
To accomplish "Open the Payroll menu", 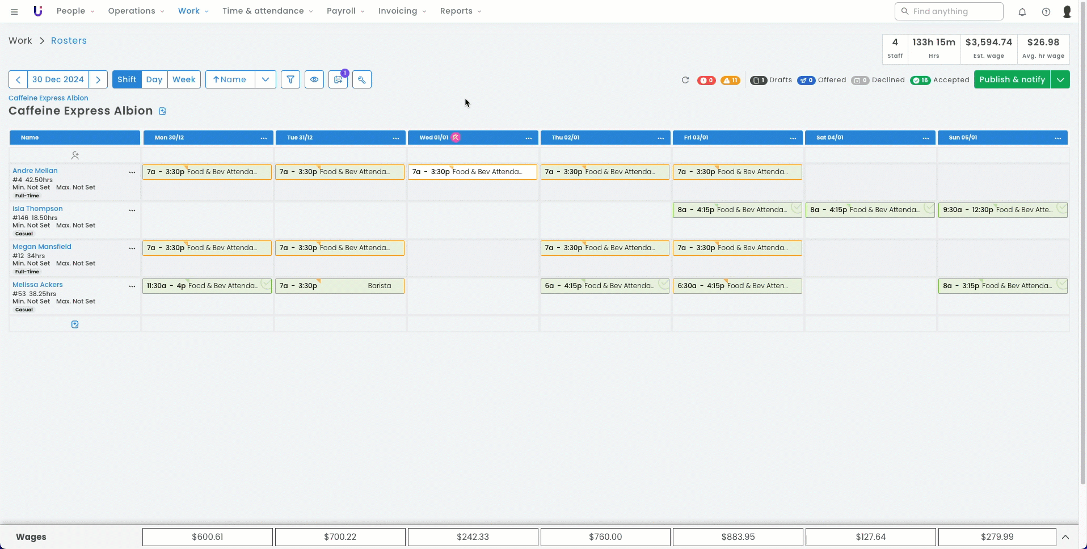I will (x=345, y=11).
